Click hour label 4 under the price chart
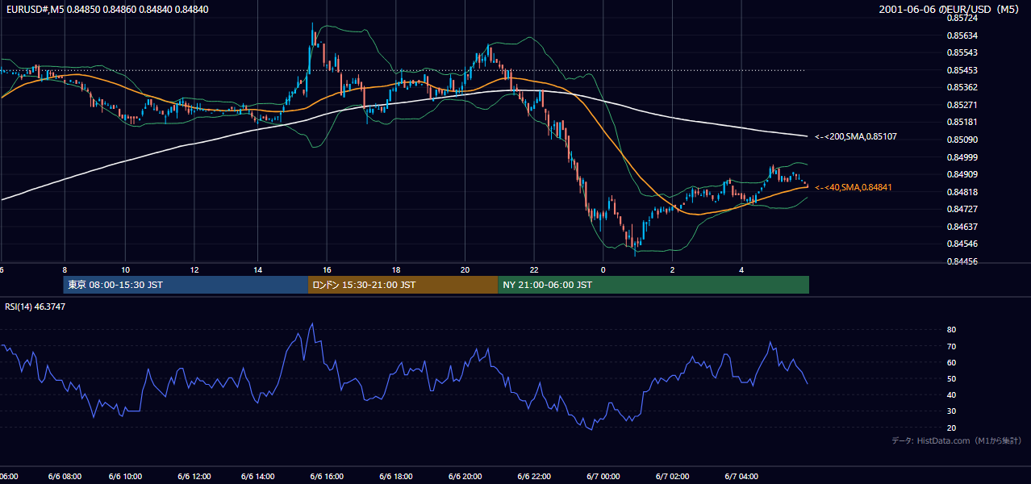This screenshot has height=484, width=1031. pyautogui.click(x=741, y=269)
